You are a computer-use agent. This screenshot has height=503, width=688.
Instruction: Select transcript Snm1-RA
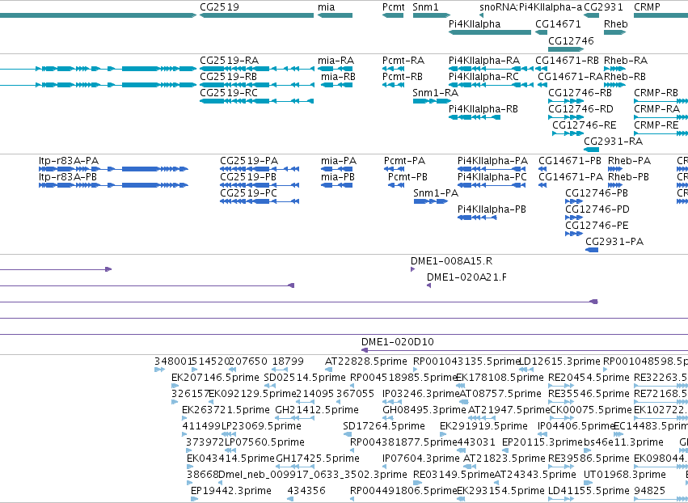[432, 101]
